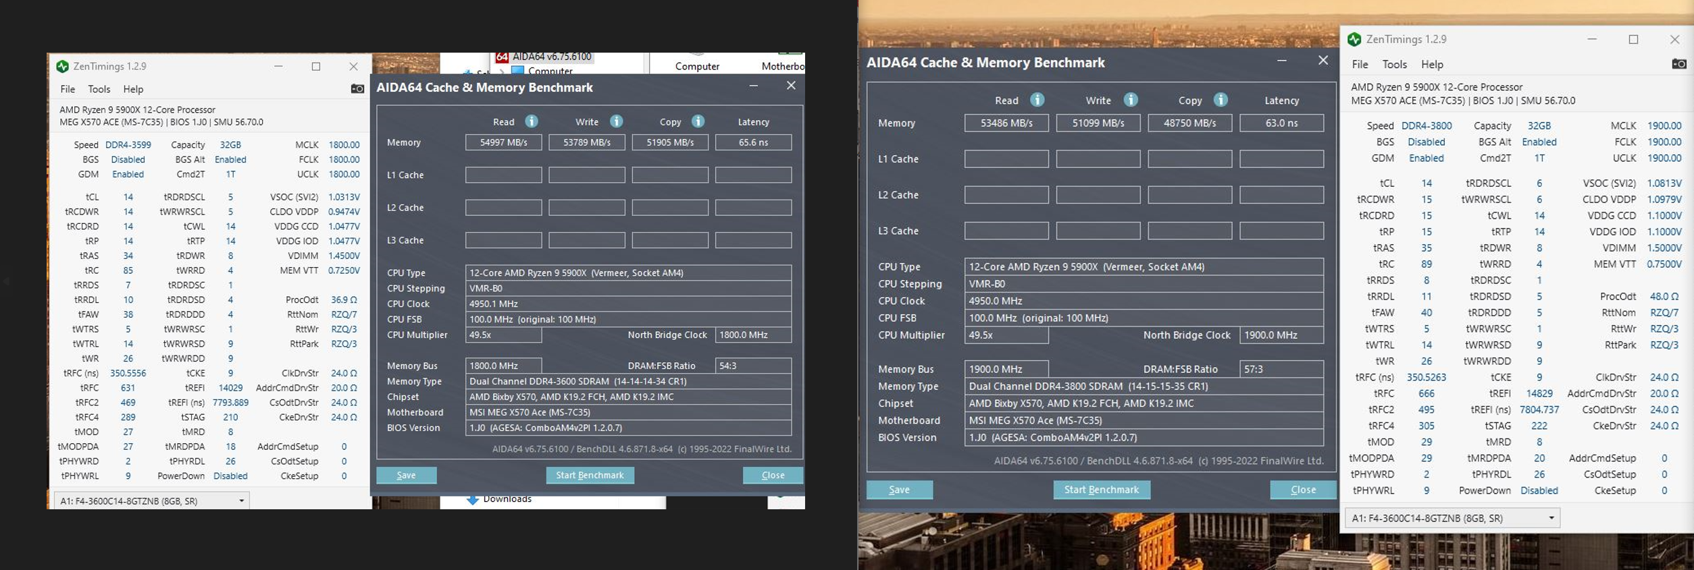Click Save button in right AIDA64 benchmark
The image size is (1694, 570).
(x=899, y=490)
